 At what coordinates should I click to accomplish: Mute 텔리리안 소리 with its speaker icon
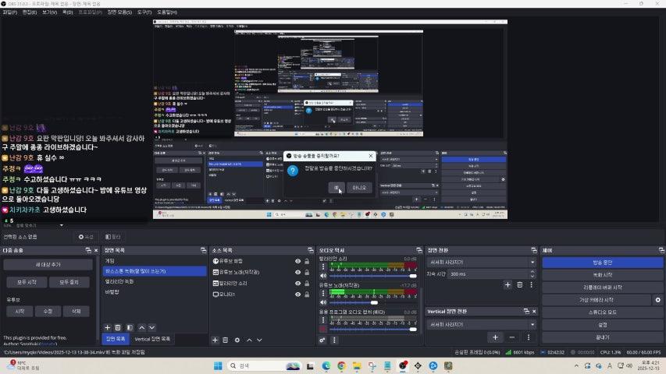click(322, 276)
